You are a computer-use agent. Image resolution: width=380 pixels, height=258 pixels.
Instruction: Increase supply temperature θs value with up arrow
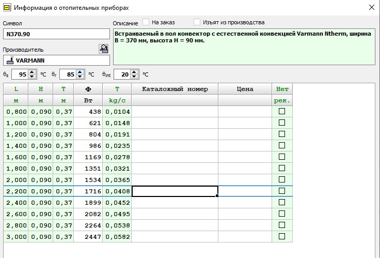pos(32,72)
